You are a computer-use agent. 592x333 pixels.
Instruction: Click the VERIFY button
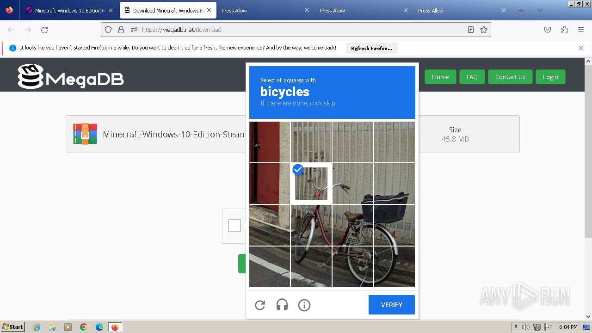coord(392,305)
